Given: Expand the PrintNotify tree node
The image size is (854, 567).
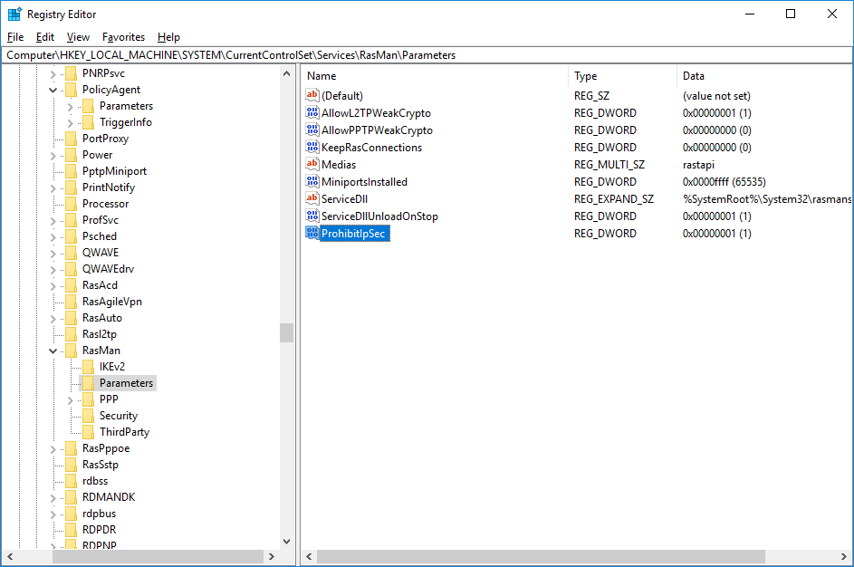Looking at the screenshot, I should click(53, 188).
